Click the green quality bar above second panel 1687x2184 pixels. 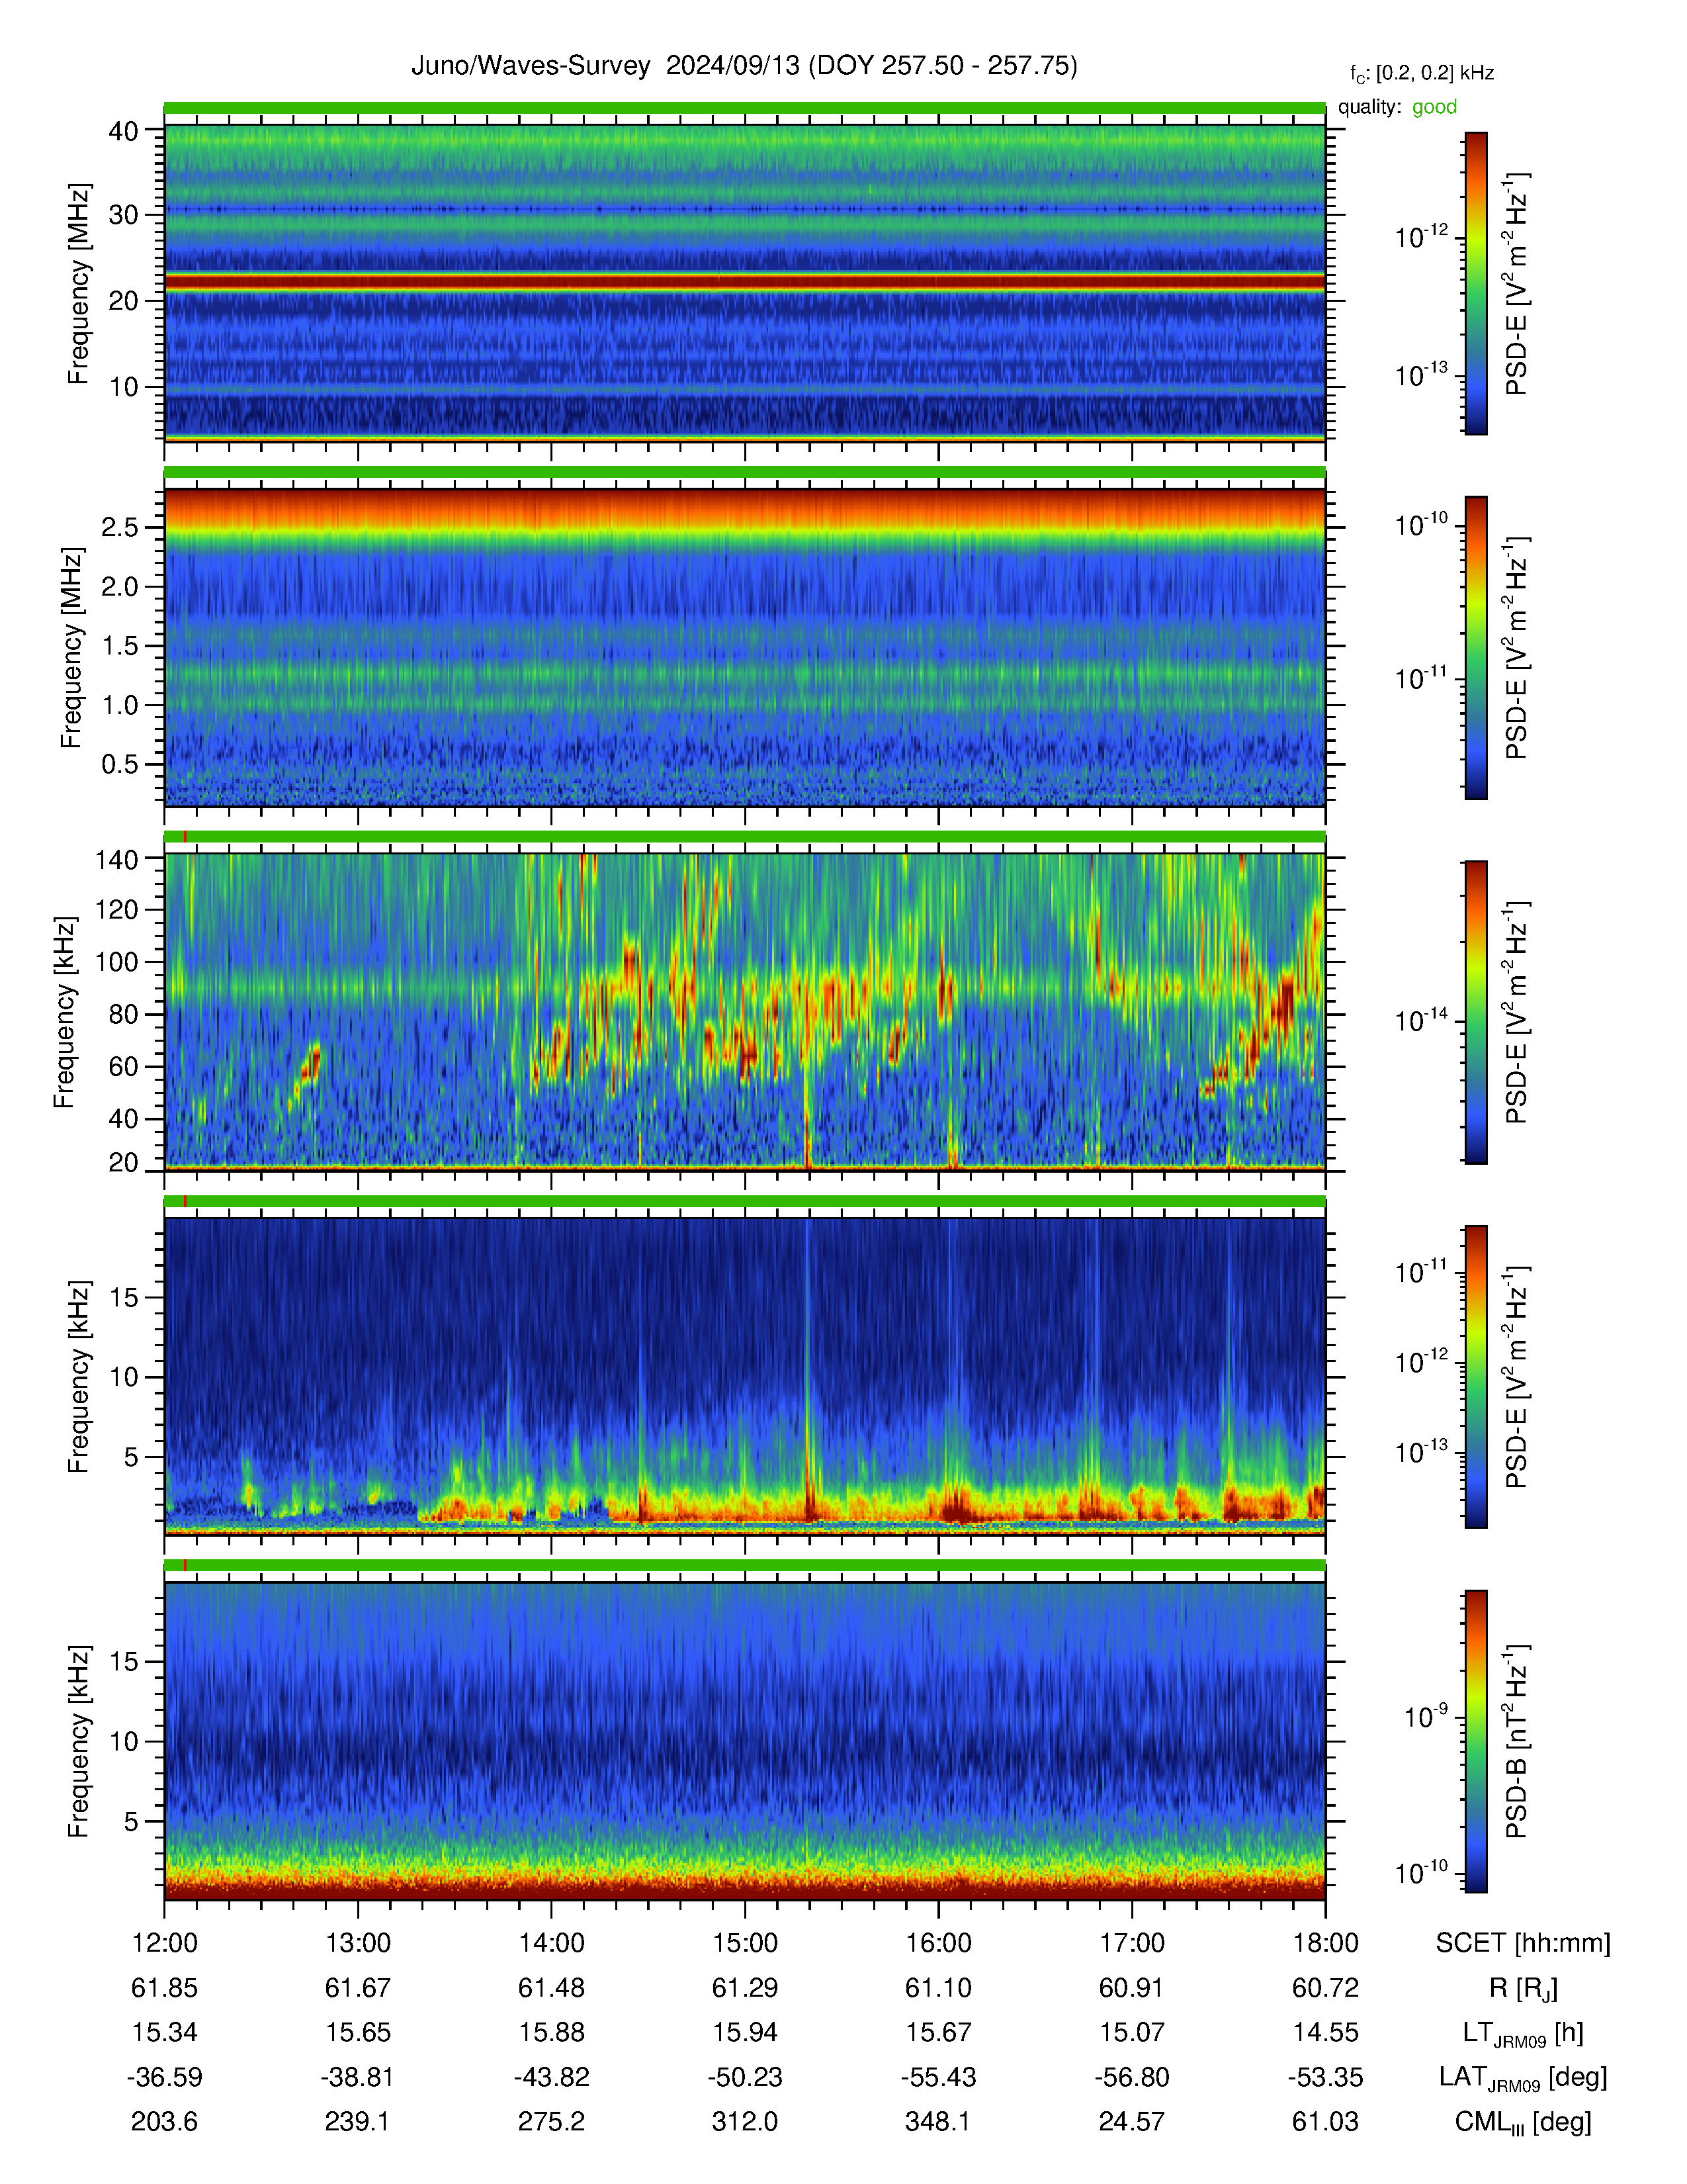tap(744, 472)
